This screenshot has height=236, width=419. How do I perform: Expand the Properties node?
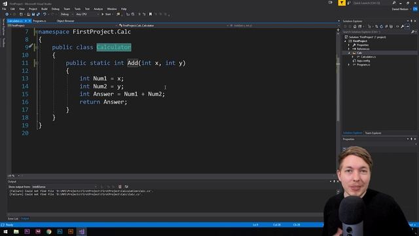point(349,45)
